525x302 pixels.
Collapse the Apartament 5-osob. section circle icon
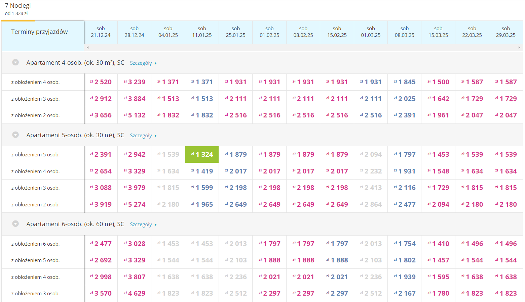[15, 135]
